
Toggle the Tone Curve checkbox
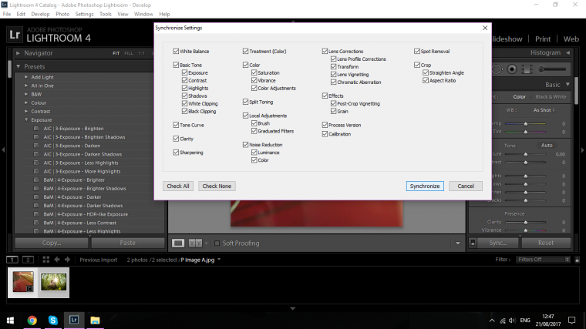coord(176,125)
